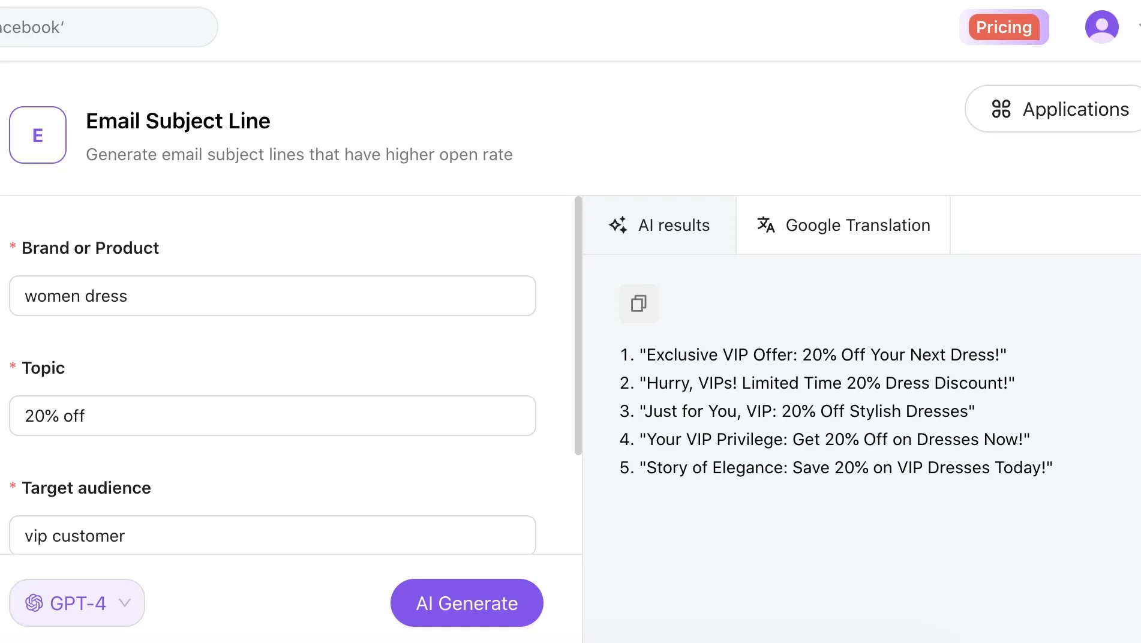Click the red Pricing badge icon

pyautogui.click(x=1004, y=26)
